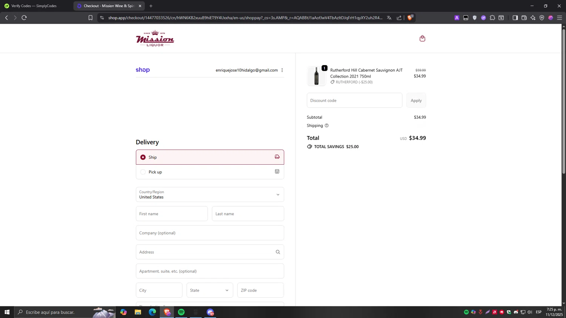The width and height of the screenshot is (566, 318).
Task: Open the shopping bag cart icon
Action: 422,38
